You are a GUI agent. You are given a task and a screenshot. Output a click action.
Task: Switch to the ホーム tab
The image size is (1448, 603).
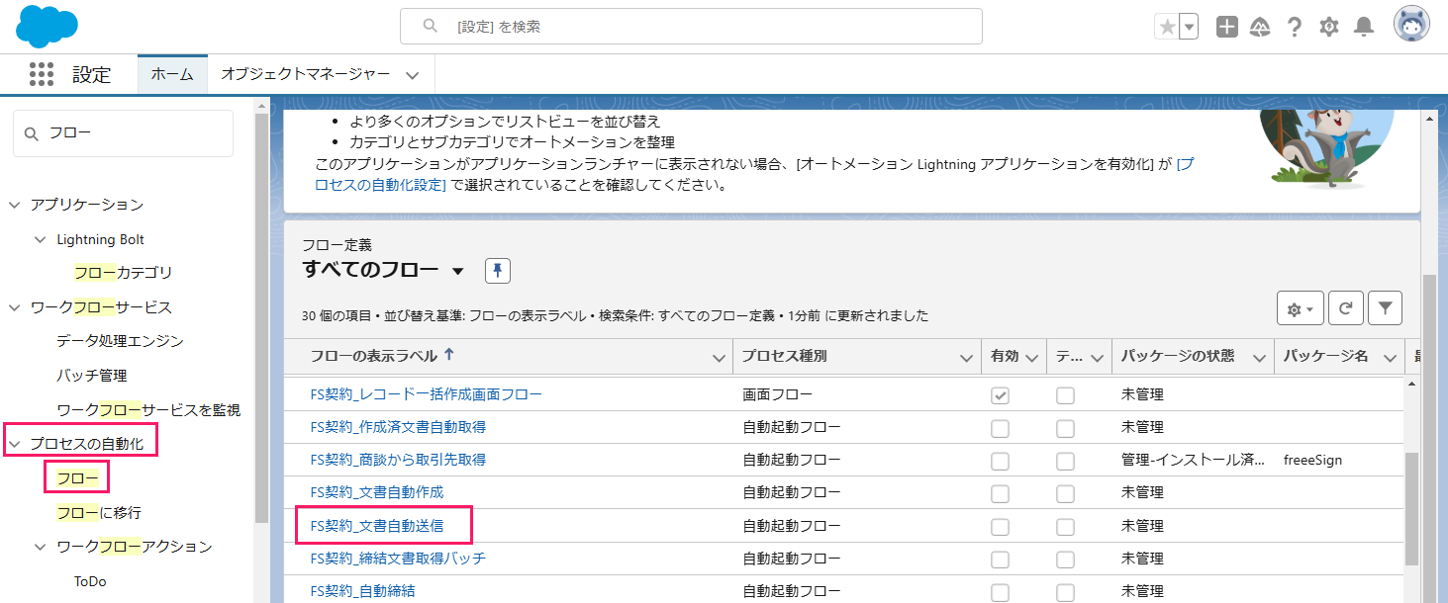pyautogui.click(x=172, y=74)
